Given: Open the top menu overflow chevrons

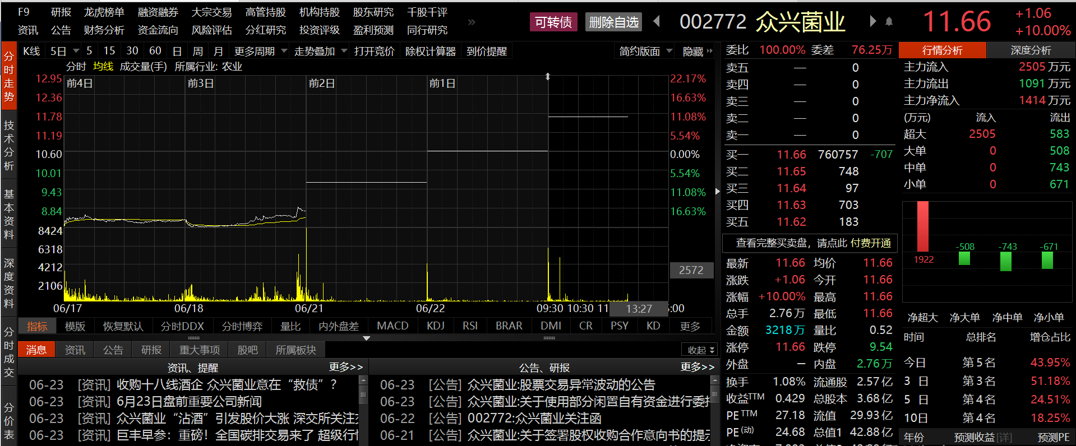Looking at the screenshot, I should point(472,22).
